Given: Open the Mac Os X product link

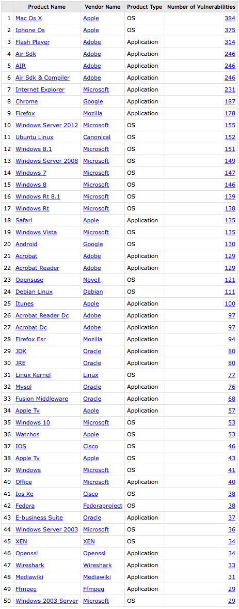Looking at the screenshot, I should 28,18.
